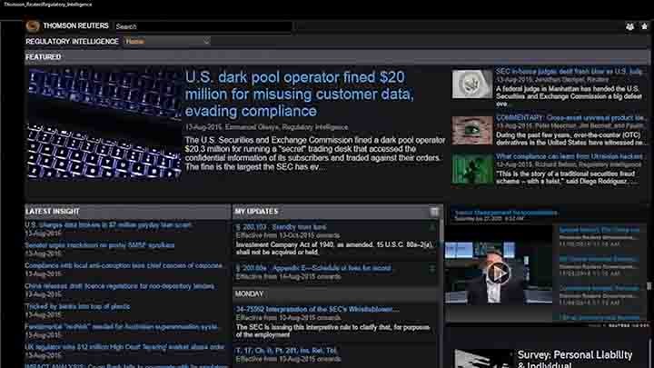The height and width of the screenshot is (368, 654).
Task: Open the 34-75592 SEC Whistleblower interpretation update
Action: click(x=317, y=309)
